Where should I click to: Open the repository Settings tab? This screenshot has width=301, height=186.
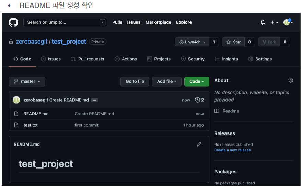pos(260,59)
